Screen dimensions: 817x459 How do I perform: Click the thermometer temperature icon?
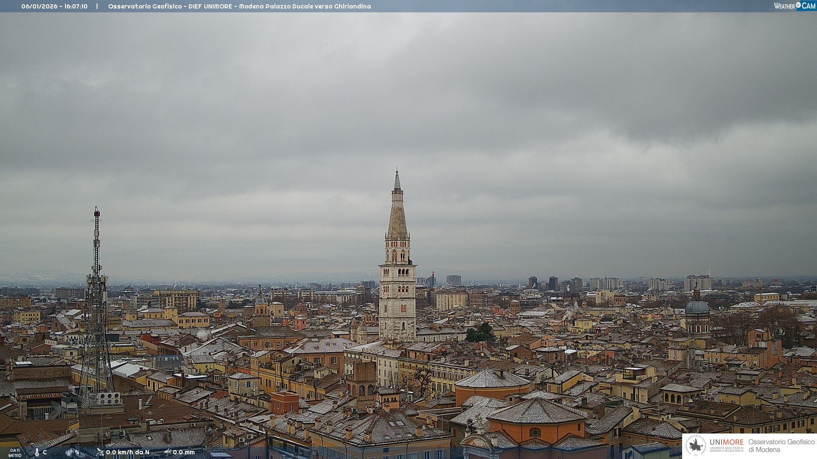(37, 452)
